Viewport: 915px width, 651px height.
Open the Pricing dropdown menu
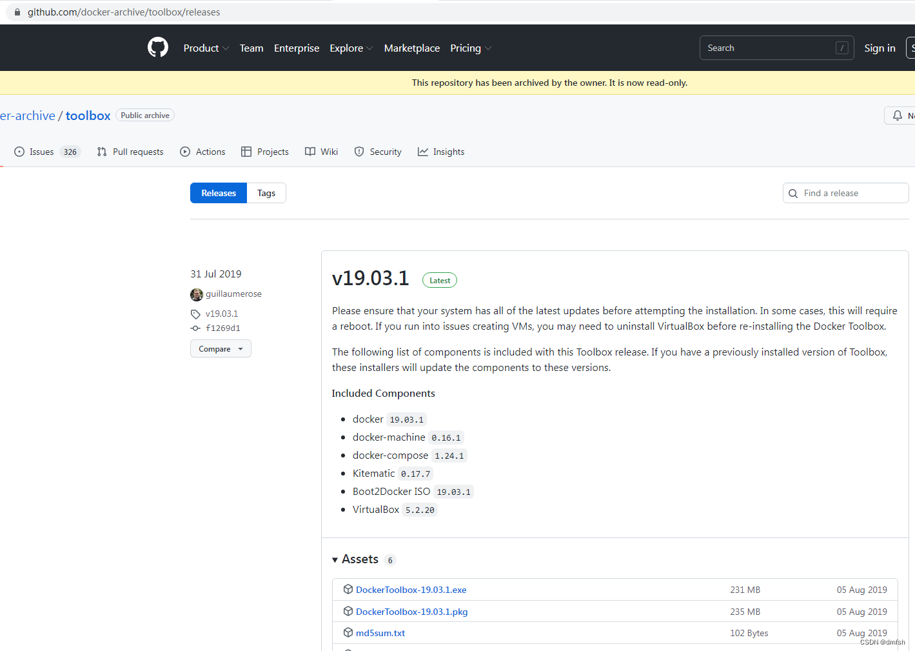[471, 48]
